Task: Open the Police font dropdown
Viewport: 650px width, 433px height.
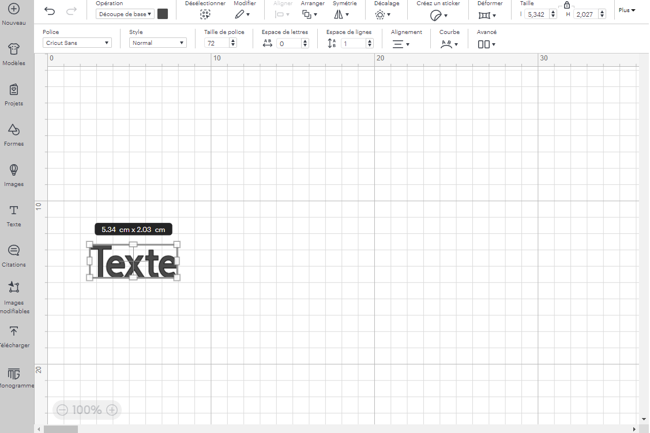Action: click(x=77, y=43)
